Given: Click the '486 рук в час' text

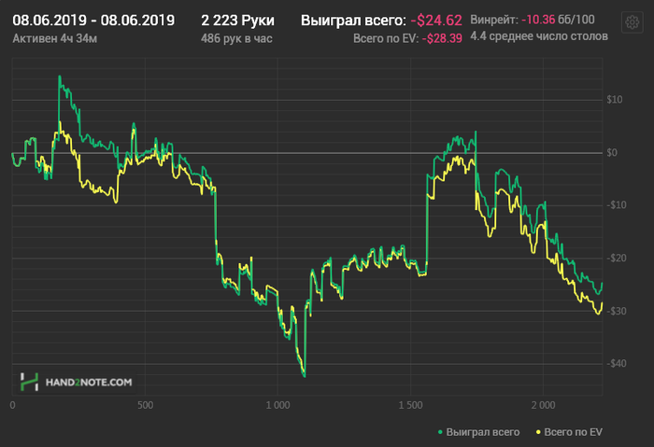Looking at the screenshot, I should [x=236, y=39].
